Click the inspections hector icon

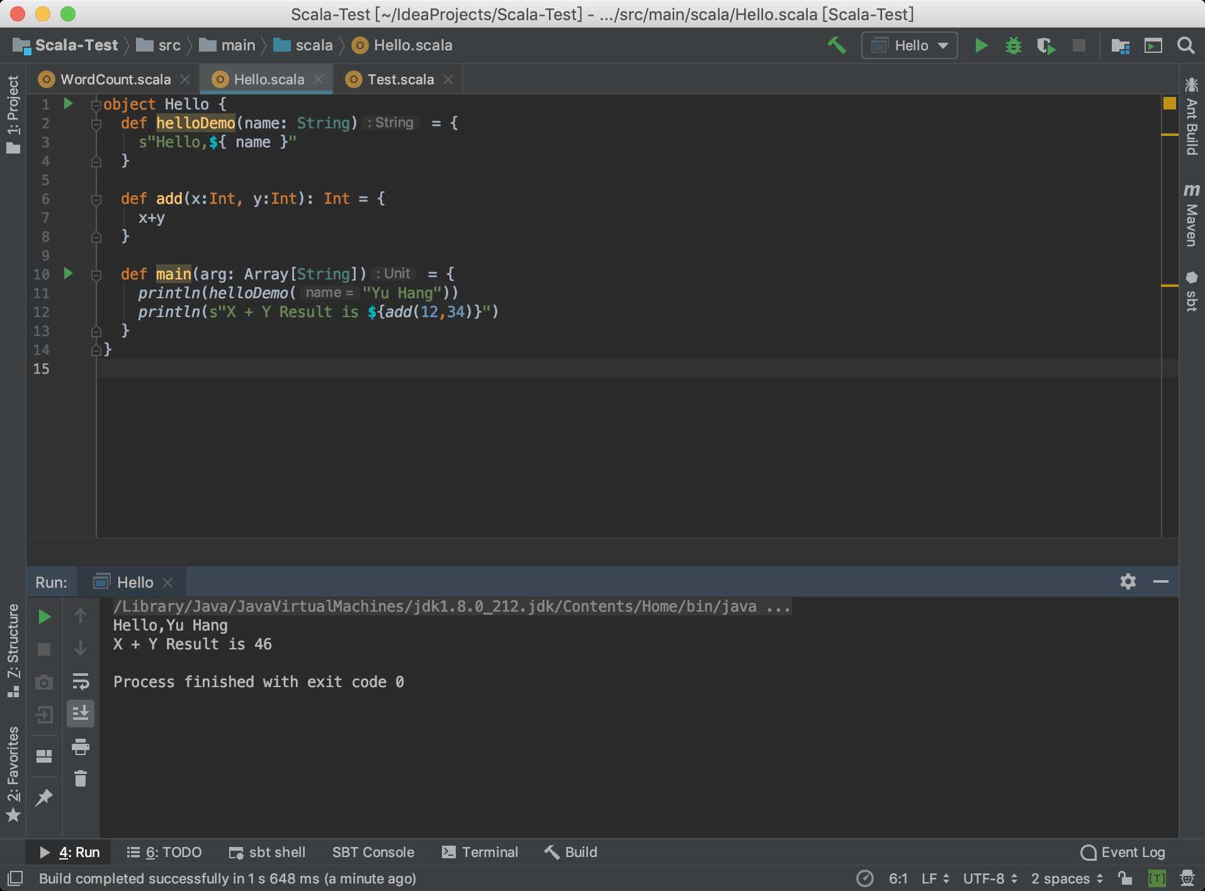click(x=1187, y=878)
